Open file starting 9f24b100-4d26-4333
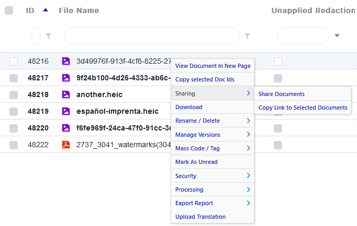 (x=124, y=78)
